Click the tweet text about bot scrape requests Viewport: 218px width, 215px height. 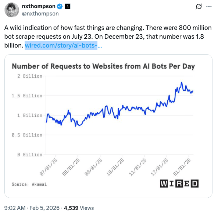[x=108, y=37]
